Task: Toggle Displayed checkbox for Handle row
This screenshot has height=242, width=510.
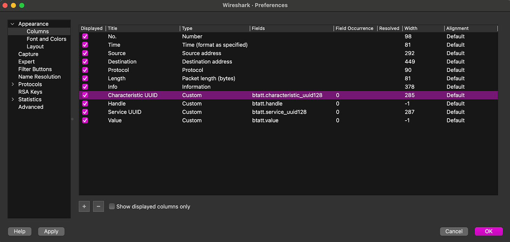Action: click(x=85, y=103)
